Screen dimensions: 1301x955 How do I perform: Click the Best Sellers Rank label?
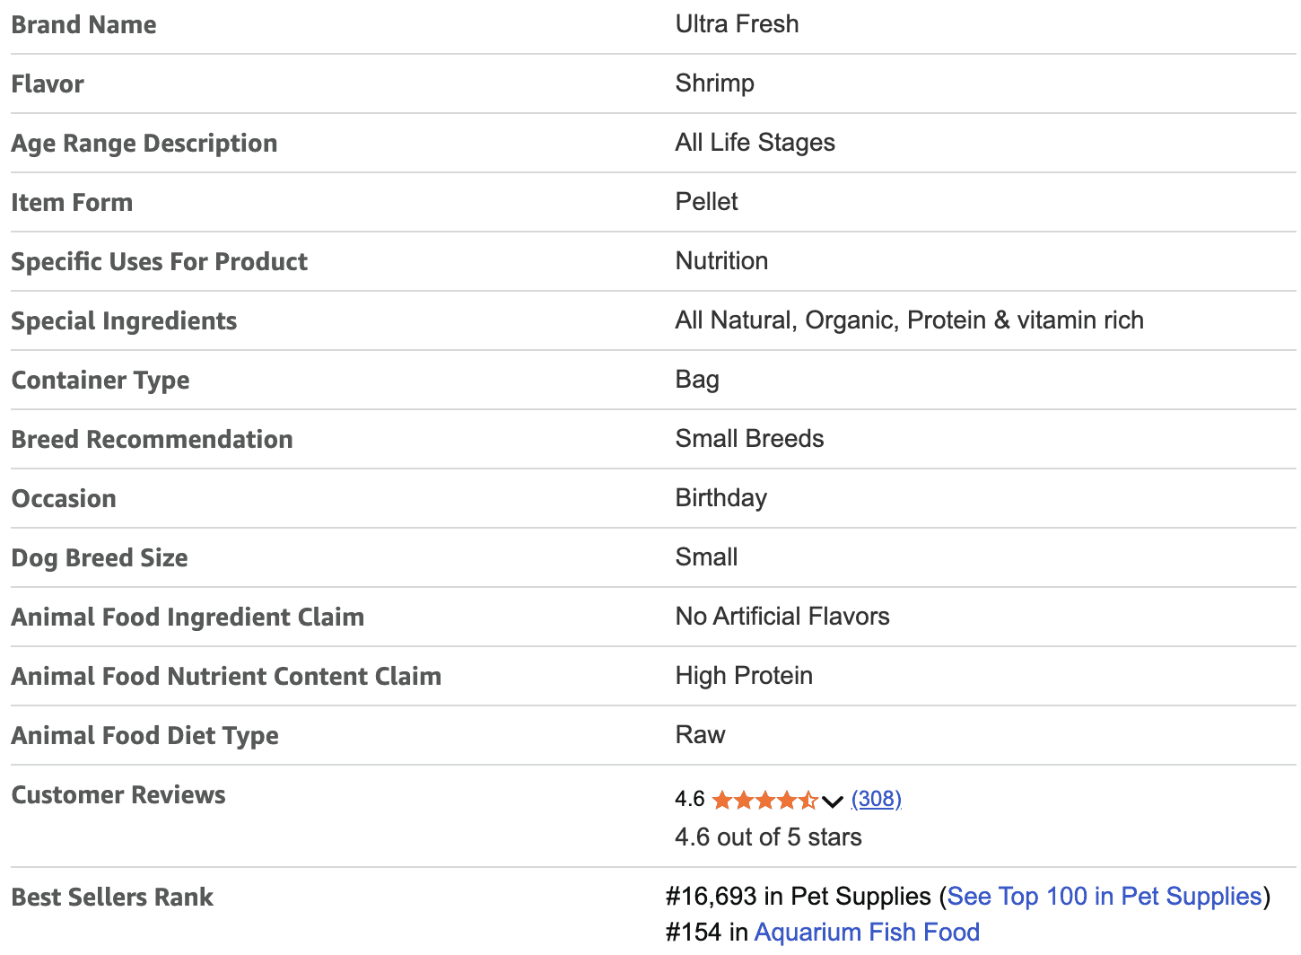[112, 897]
